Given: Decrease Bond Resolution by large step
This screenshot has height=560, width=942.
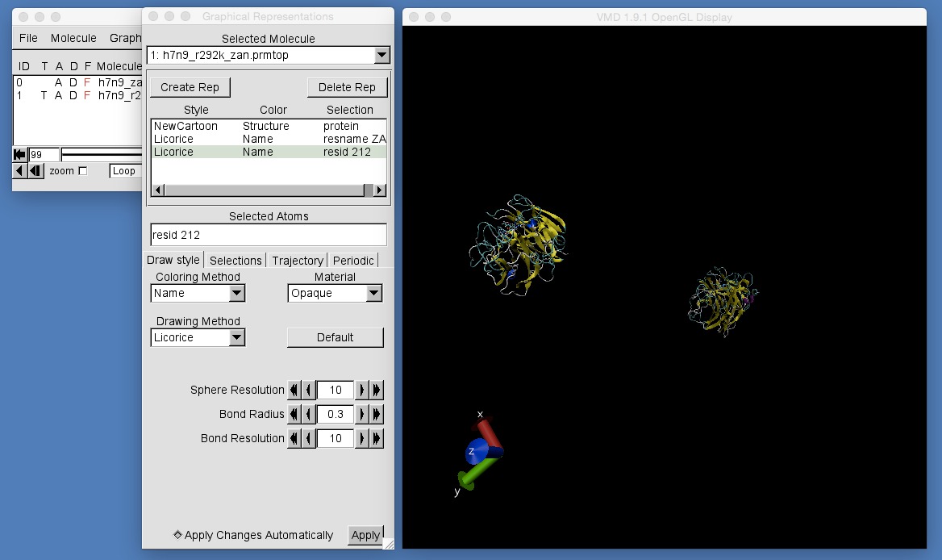Looking at the screenshot, I should tap(294, 439).
